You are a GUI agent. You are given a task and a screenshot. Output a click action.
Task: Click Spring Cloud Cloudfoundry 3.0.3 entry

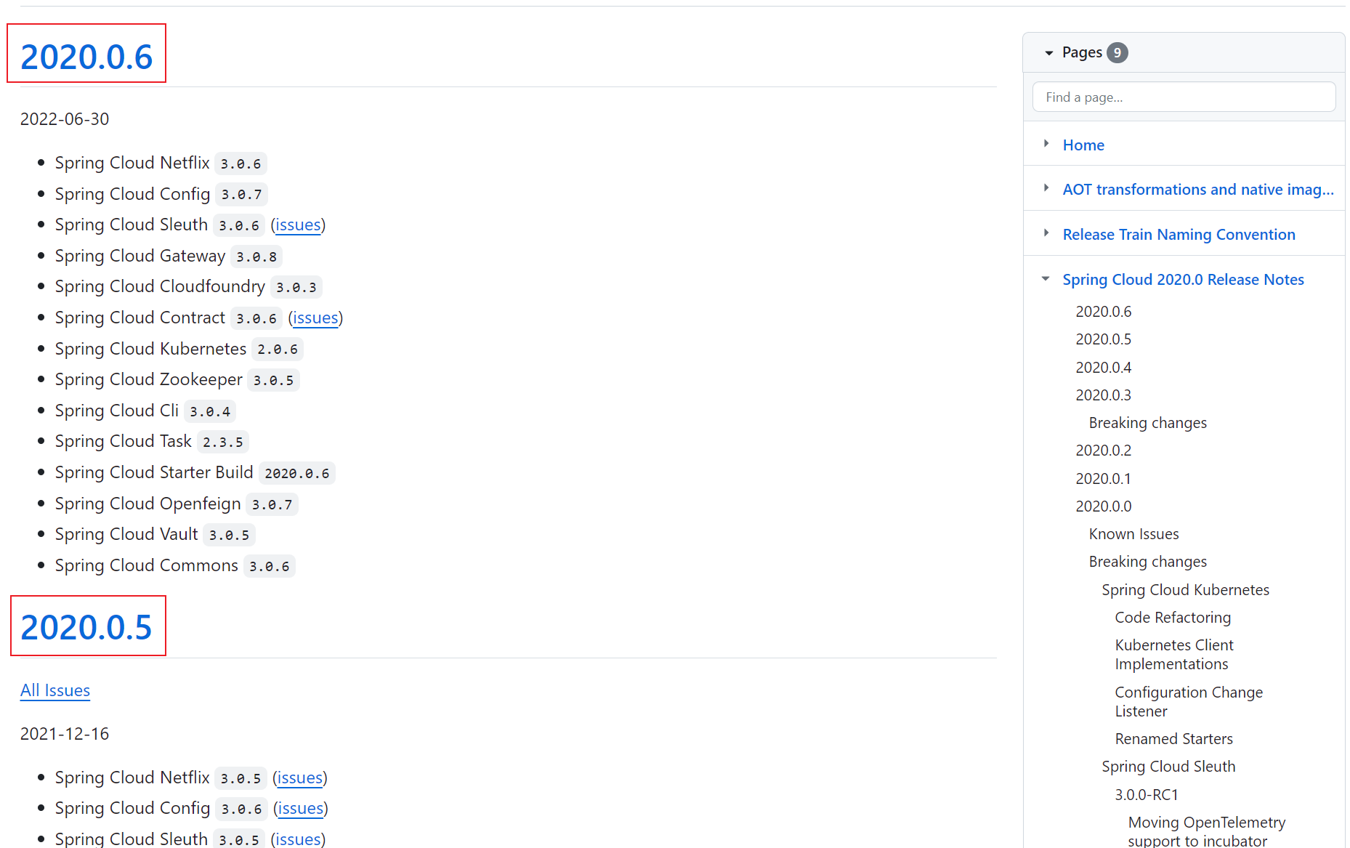(187, 287)
